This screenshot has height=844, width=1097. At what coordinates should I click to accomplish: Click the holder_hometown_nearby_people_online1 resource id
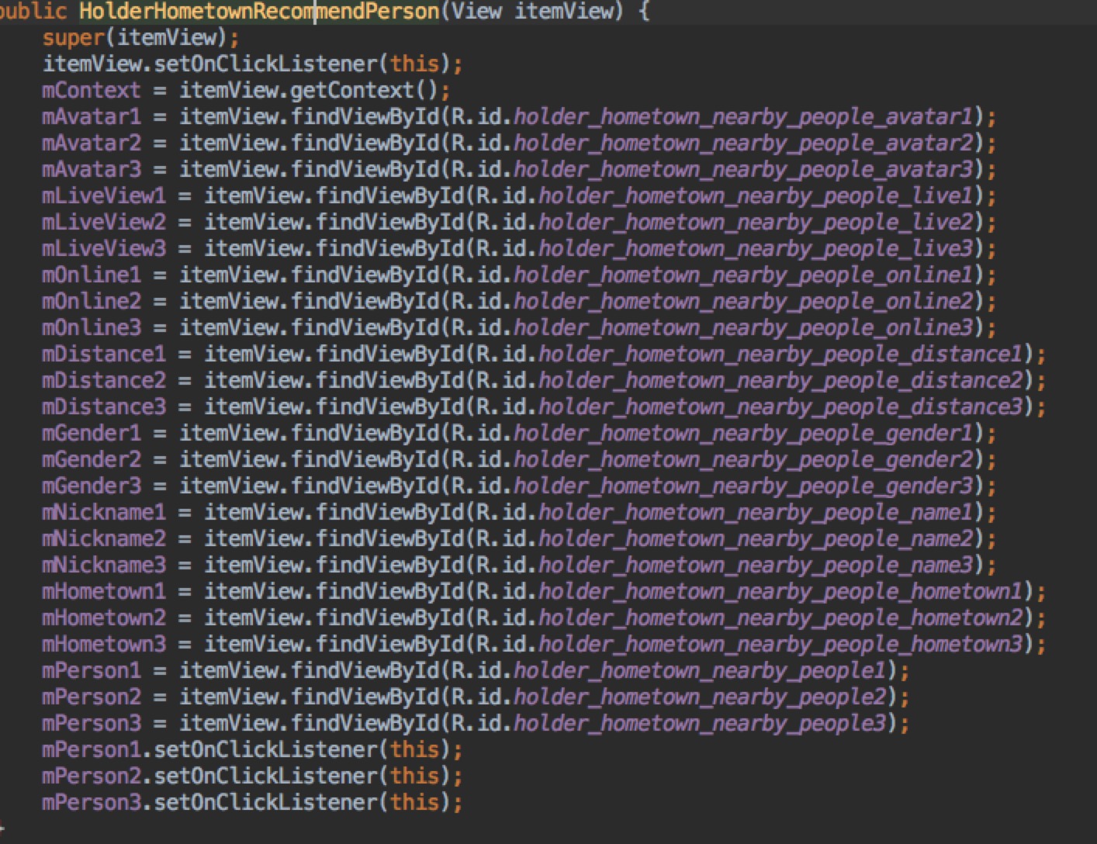tap(741, 275)
